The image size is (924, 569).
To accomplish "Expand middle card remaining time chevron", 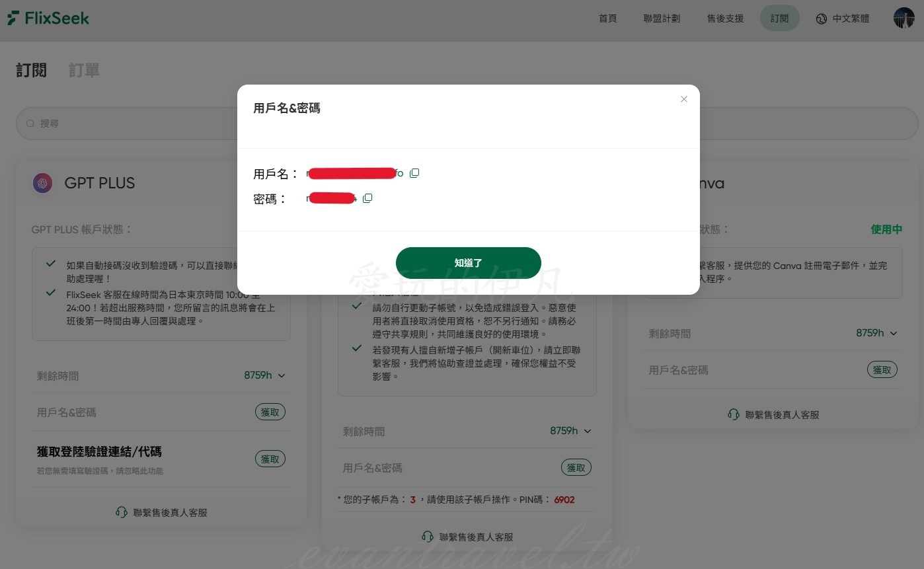I will coord(588,431).
